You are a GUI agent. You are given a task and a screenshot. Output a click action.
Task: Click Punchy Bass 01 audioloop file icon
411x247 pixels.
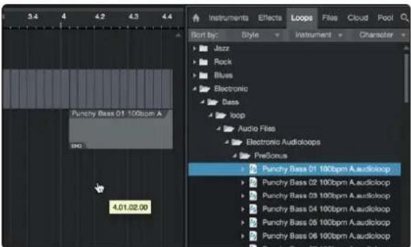click(253, 169)
